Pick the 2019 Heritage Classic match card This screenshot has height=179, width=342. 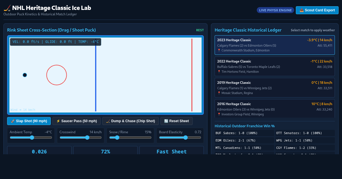point(275,88)
